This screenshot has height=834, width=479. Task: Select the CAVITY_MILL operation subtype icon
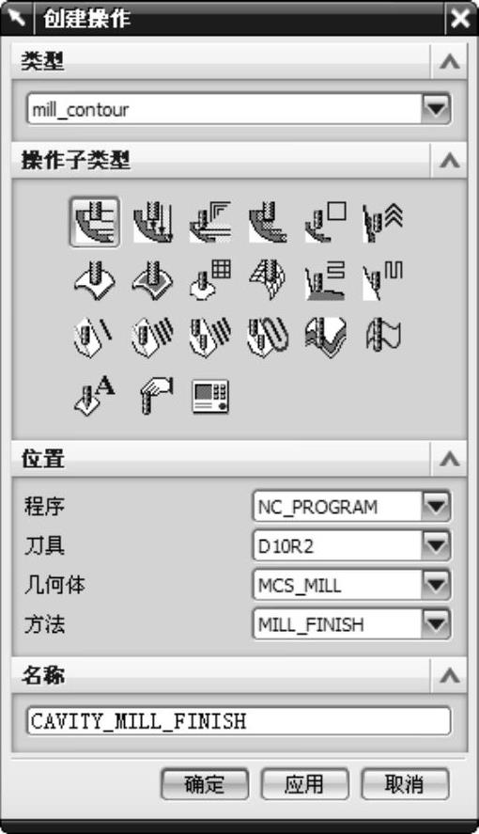95,221
